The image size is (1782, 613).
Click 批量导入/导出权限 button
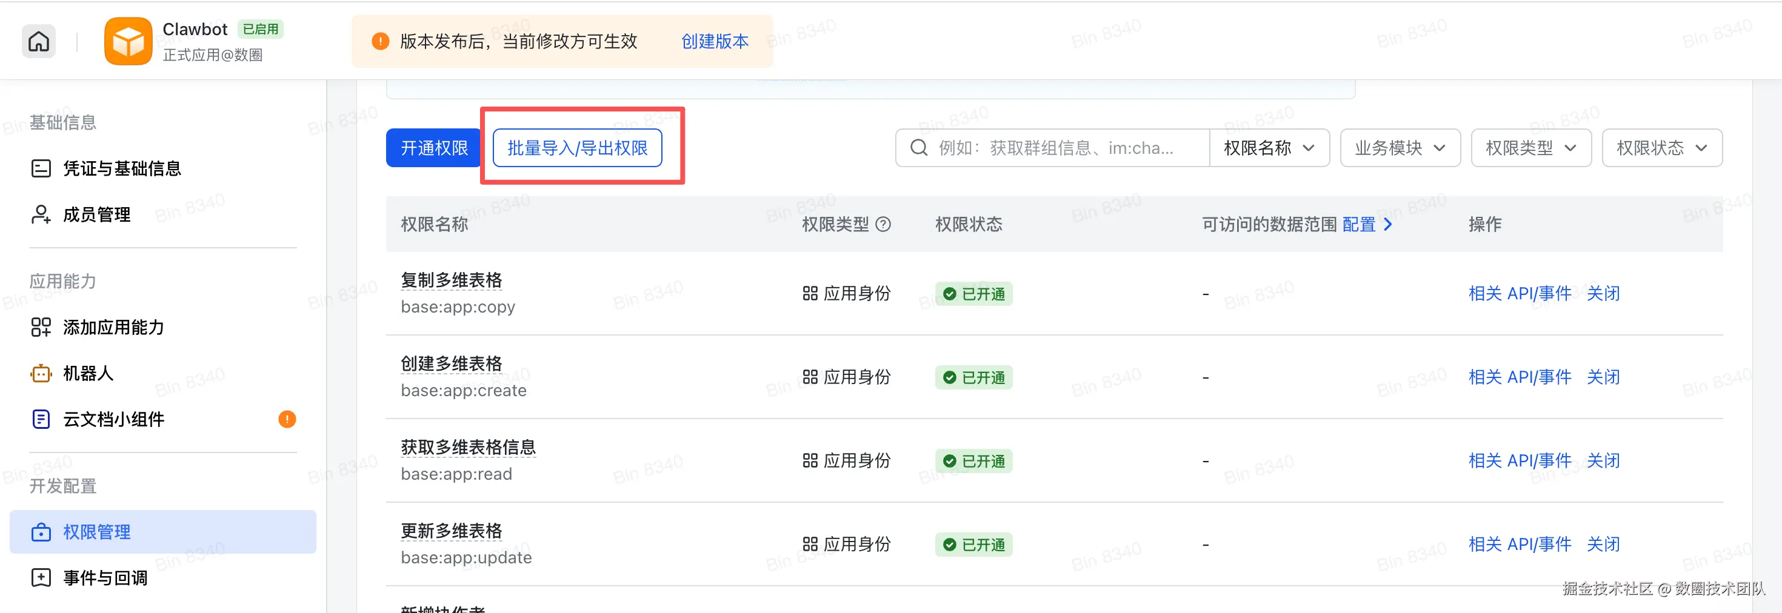point(577,148)
